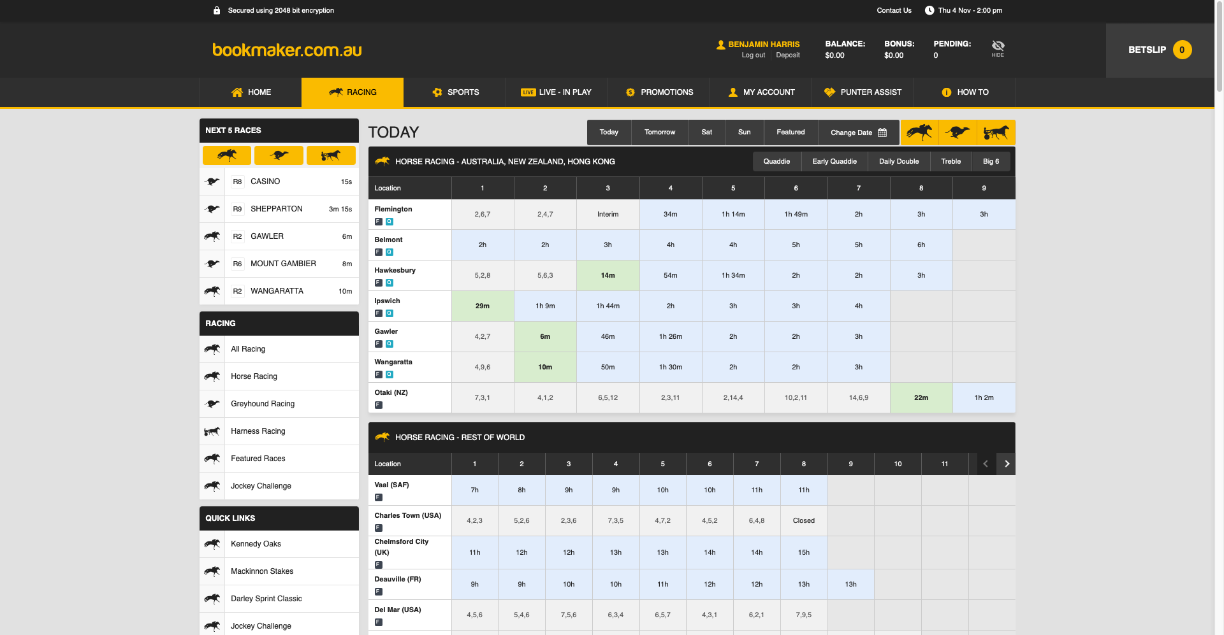Click the horse icon next to All Racing

pyautogui.click(x=212, y=349)
